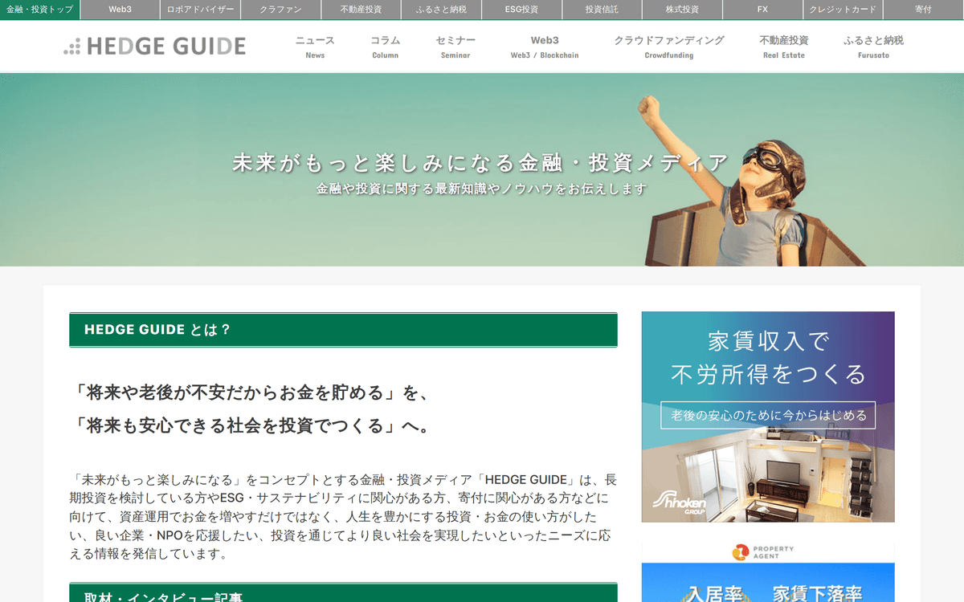964x602 pixels.
Task: Select the ESG投資 tab
Action: pyautogui.click(x=522, y=10)
